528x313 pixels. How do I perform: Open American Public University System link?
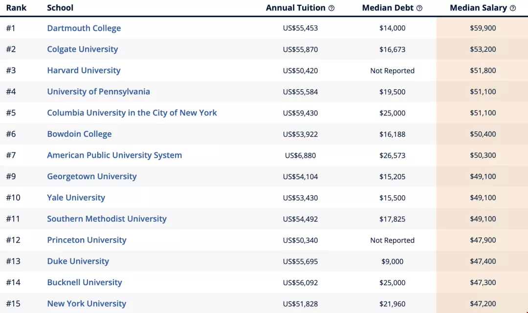114,155
